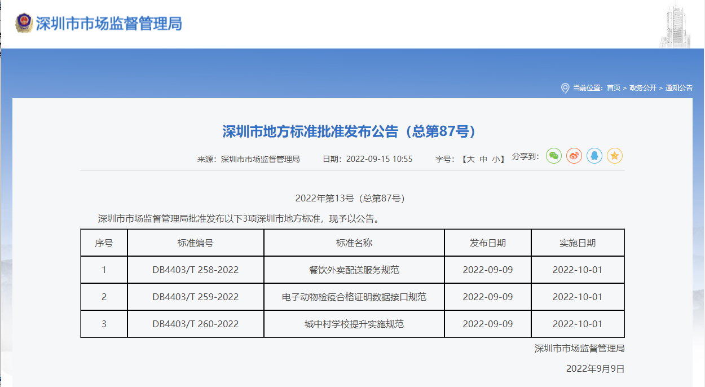Click the closing date 2022年9月9日
The width and height of the screenshot is (705, 387).
[596, 369]
